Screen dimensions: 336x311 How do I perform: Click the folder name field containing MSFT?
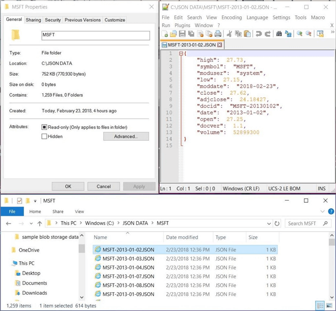[96, 35]
